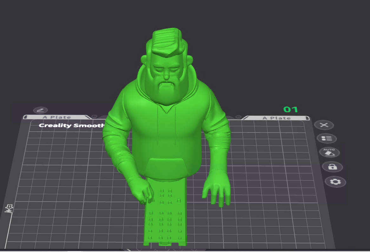Click the pencil icon to edit plate name

[x=40, y=110]
